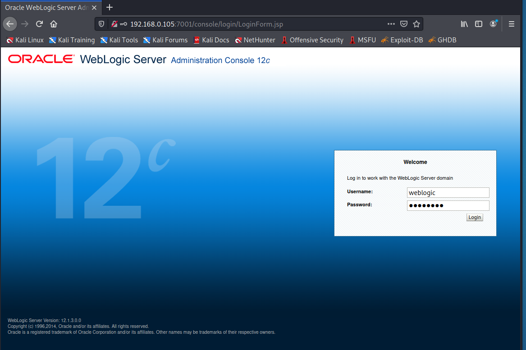526x350 pixels.
Task: Open the Library history and bookmarks icon
Action: (464, 24)
